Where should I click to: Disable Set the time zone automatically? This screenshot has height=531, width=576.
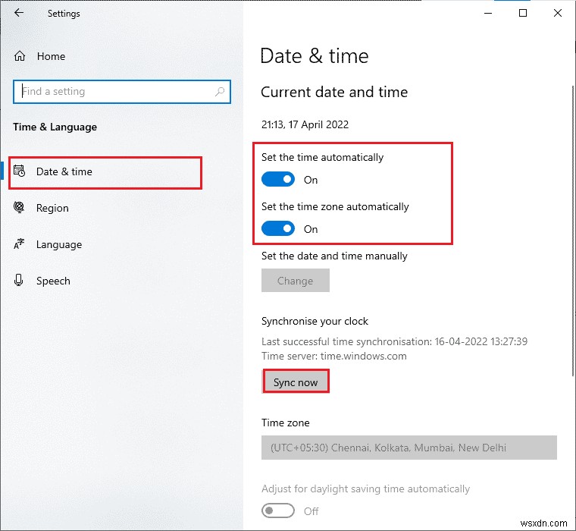click(x=278, y=229)
